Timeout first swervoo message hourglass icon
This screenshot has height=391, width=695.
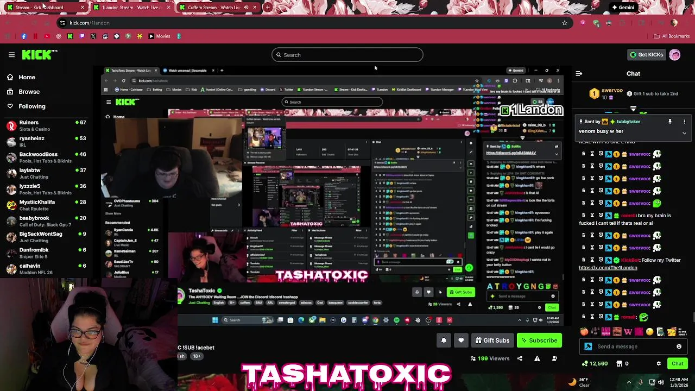click(592, 154)
